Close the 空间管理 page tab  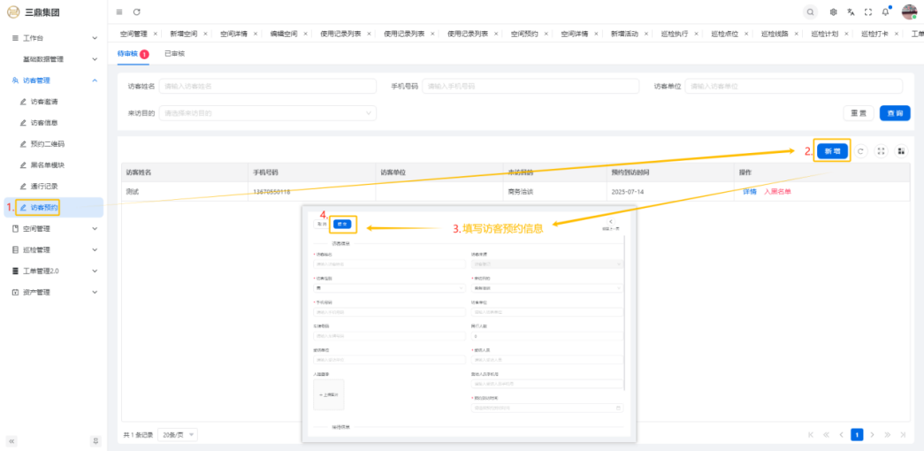156,34
